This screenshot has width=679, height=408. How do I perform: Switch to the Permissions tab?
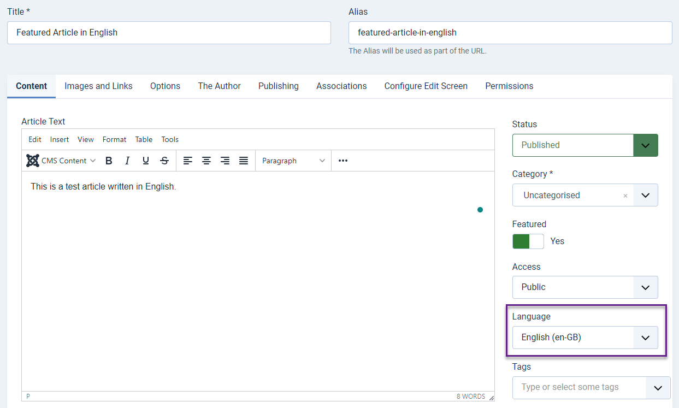pyautogui.click(x=509, y=86)
